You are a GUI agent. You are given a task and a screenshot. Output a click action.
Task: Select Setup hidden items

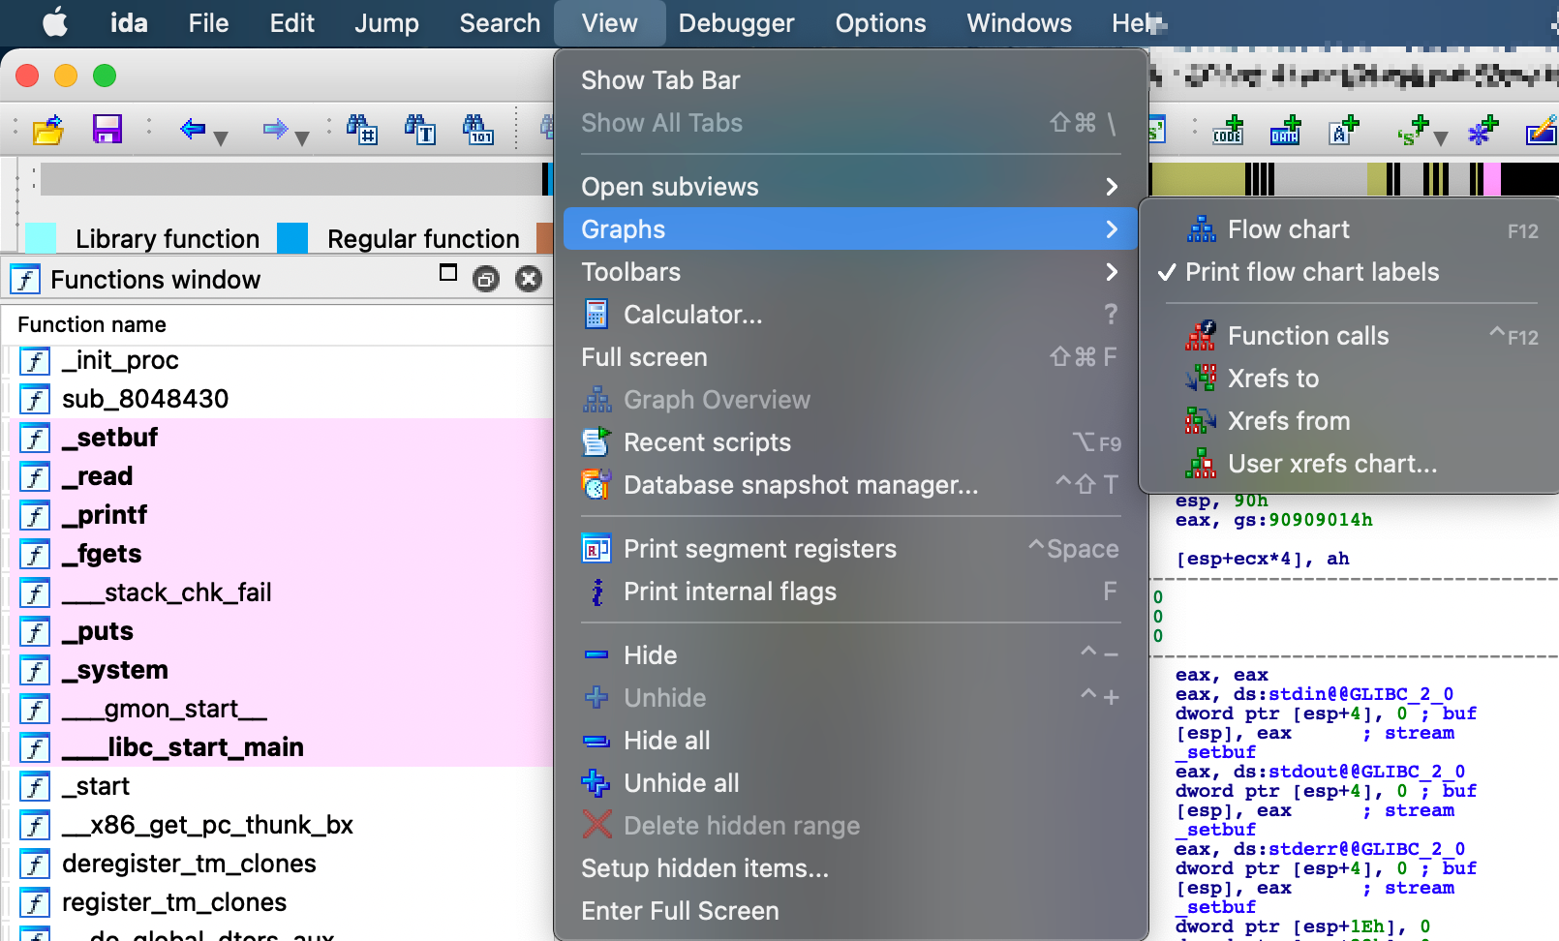click(850, 868)
